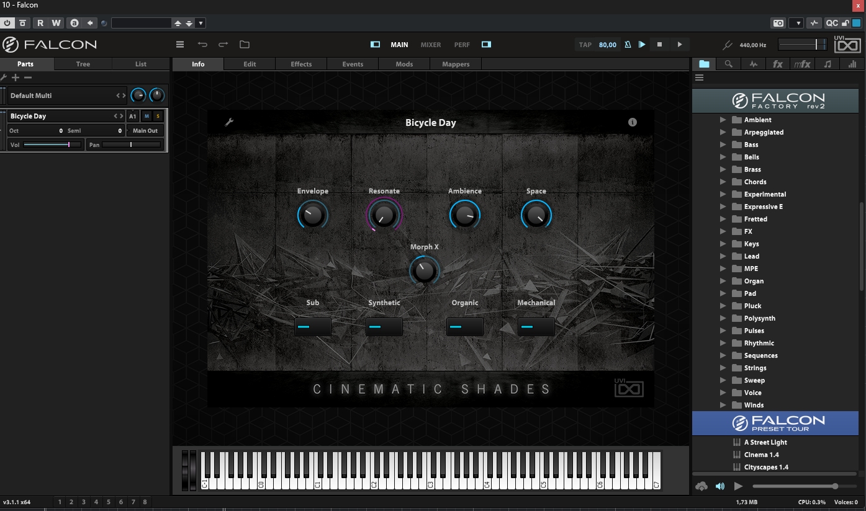This screenshot has width=866, height=511.
Task: Select the Parts tab
Action: pyautogui.click(x=26, y=64)
